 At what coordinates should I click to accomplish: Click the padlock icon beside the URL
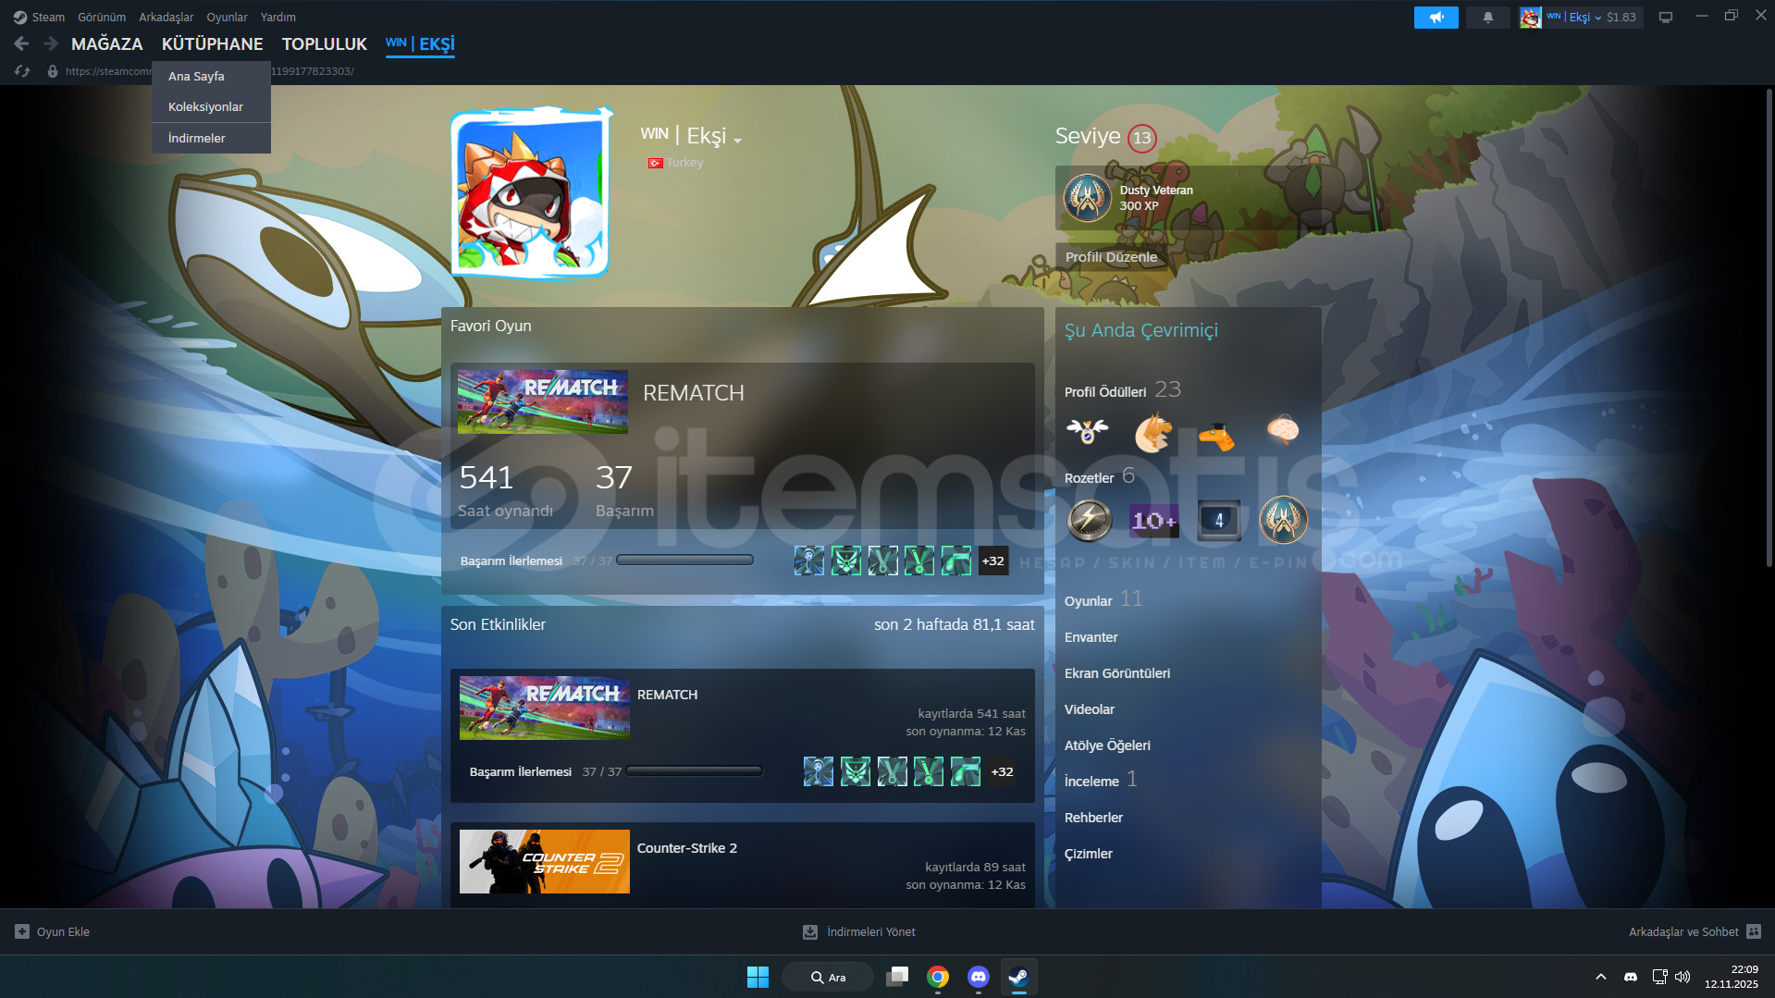(53, 71)
